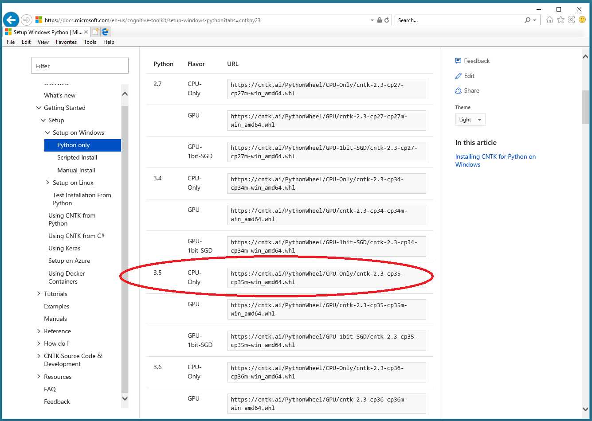Expand the Reference section
Image resolution: width=592 pixels, height=421 pixels.
(39, 331)
